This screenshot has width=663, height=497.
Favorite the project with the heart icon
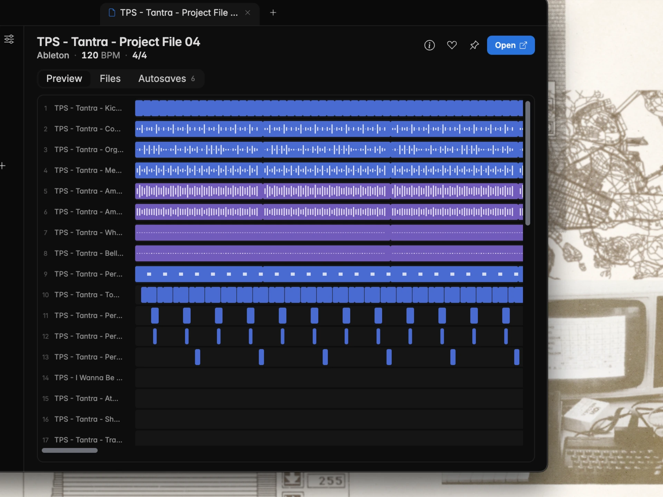(452, 45)
